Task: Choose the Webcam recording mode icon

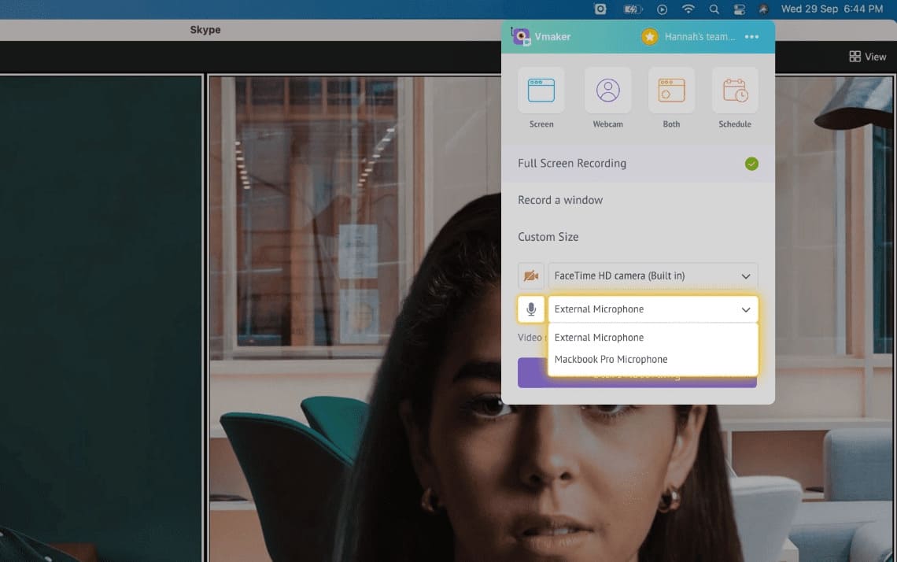Action: point(607,91)
